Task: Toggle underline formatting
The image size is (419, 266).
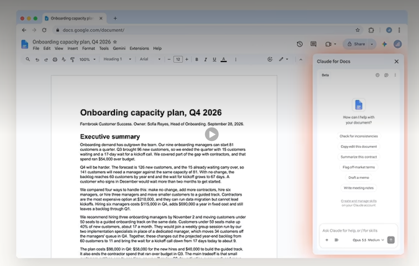Action: pyautogui.click(x=214, y=60)
